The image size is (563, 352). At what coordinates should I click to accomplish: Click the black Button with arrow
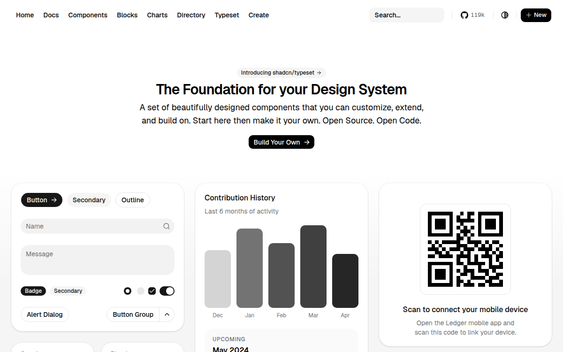click(42, 200)
